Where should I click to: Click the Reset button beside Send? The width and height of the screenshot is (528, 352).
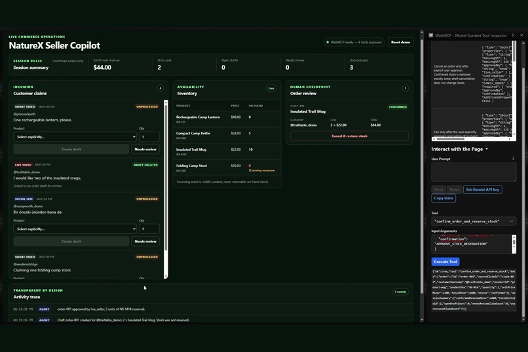pos(454,189)
